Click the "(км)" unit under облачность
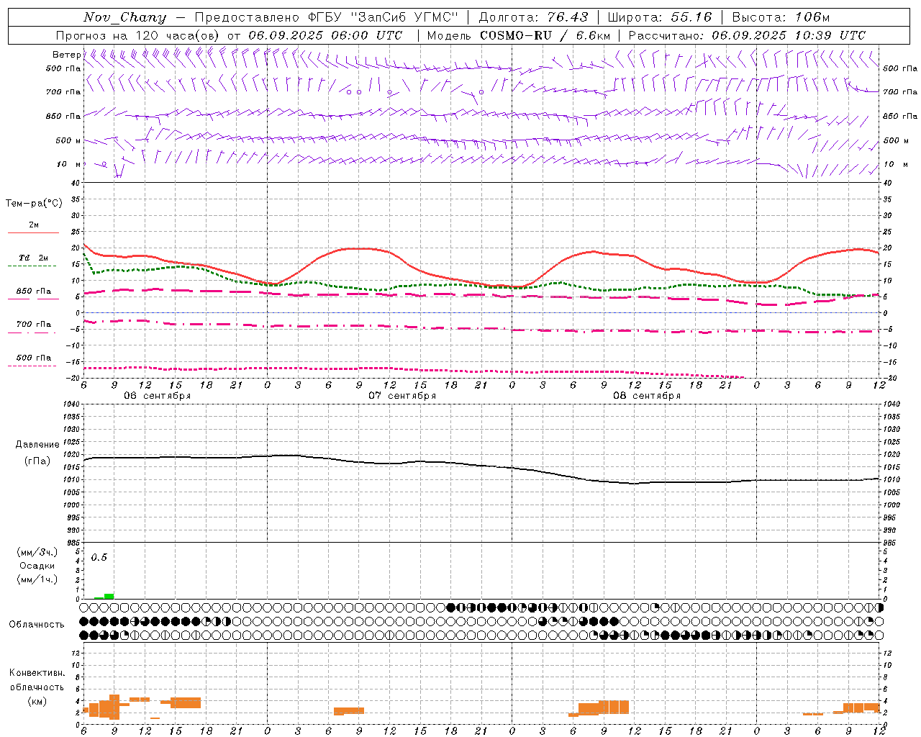 pyautogui.click(x=37, y=701)
